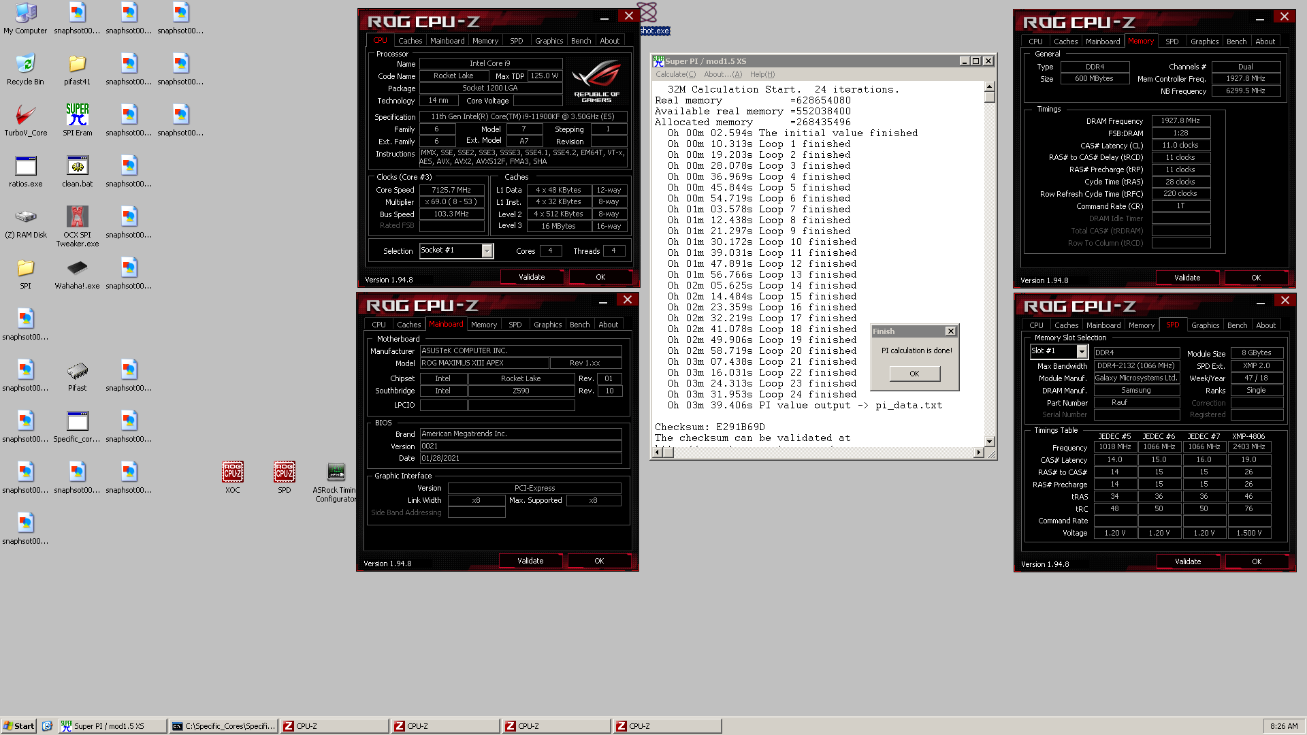The width and height of the screenshot is (1307, 735).
Task: Expand the Socket #1 selection dropdown
Action: coord(487,251)
